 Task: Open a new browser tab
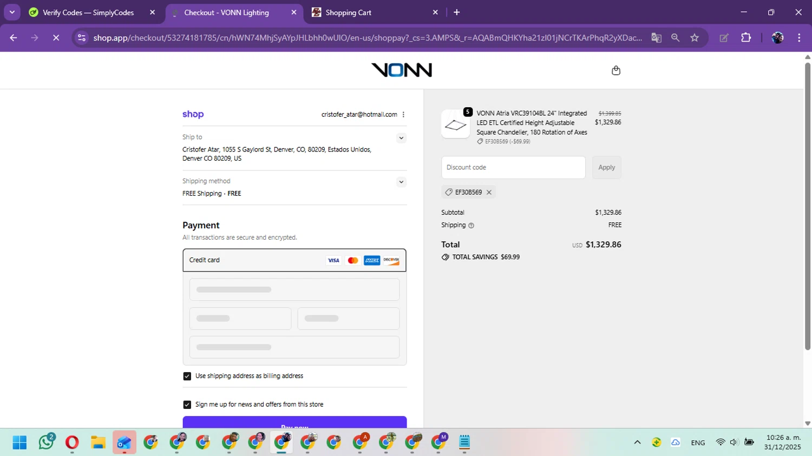coord(456,12)
